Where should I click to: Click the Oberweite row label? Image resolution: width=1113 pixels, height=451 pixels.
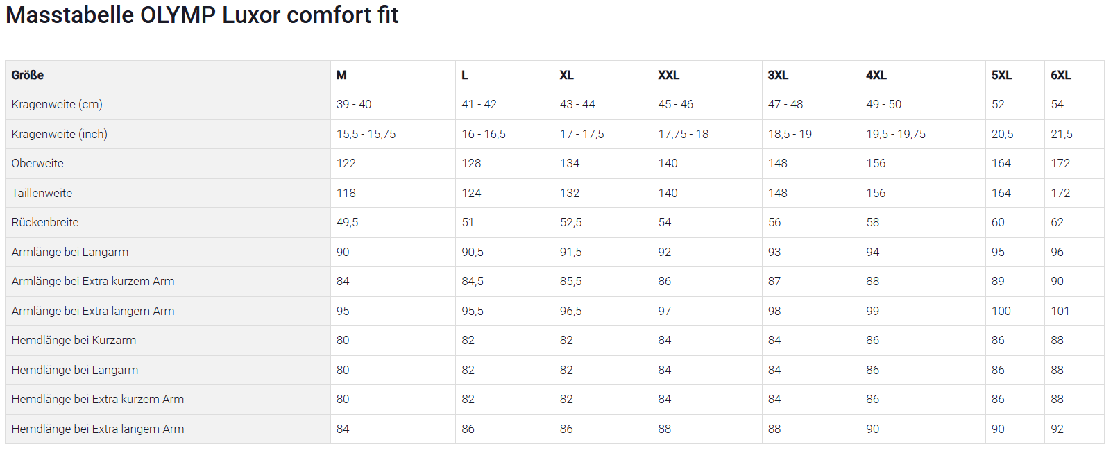37,163
